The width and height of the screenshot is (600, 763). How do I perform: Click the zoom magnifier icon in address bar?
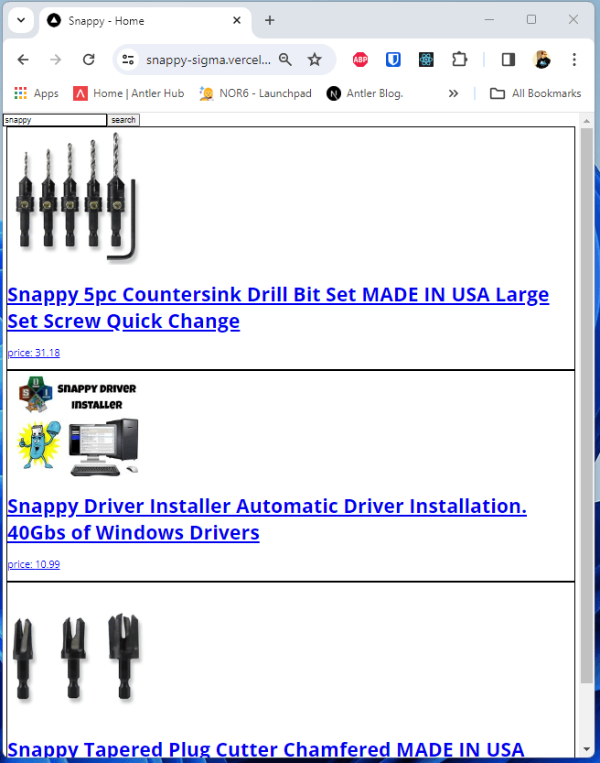point(285,60)
